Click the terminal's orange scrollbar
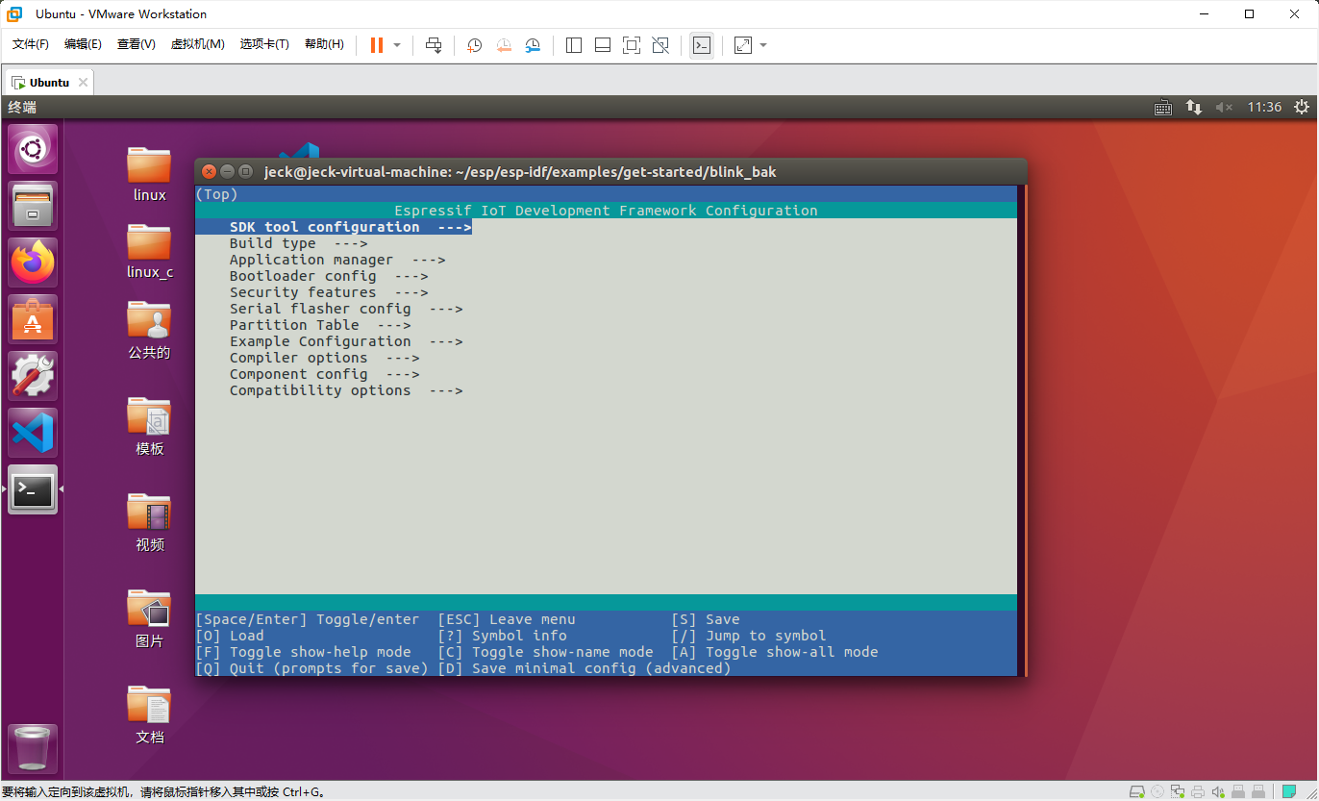This screenshot has height=801, width=1319. point(1025,430)
